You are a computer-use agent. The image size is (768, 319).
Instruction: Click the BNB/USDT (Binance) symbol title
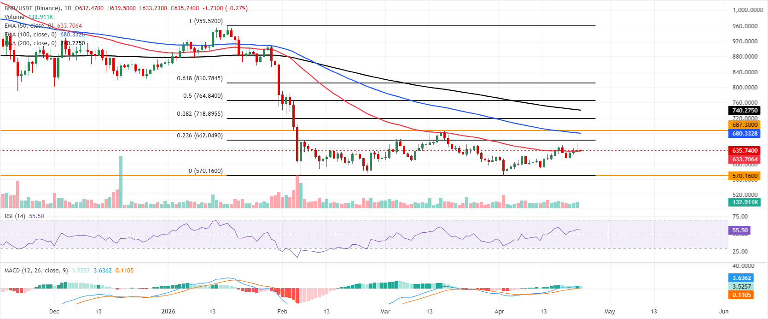(x=32, y=8)
